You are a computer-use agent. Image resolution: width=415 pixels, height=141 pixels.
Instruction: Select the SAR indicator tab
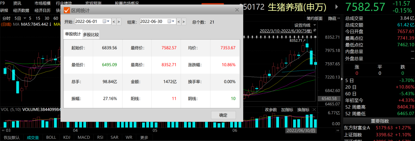pos(115,138)
